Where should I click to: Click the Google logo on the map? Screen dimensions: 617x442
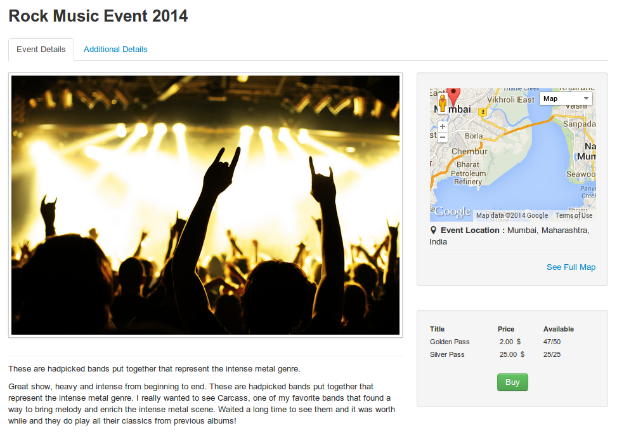tap(452, 212)
